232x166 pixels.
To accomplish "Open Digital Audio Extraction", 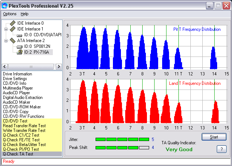I will 23,97.
